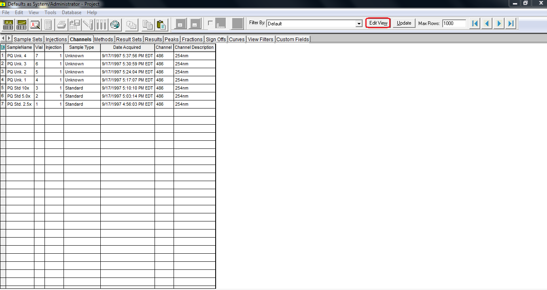Screen dimensions: 547x290
Task: Switch to the Results tab
Action: click(x=153, y=39)
